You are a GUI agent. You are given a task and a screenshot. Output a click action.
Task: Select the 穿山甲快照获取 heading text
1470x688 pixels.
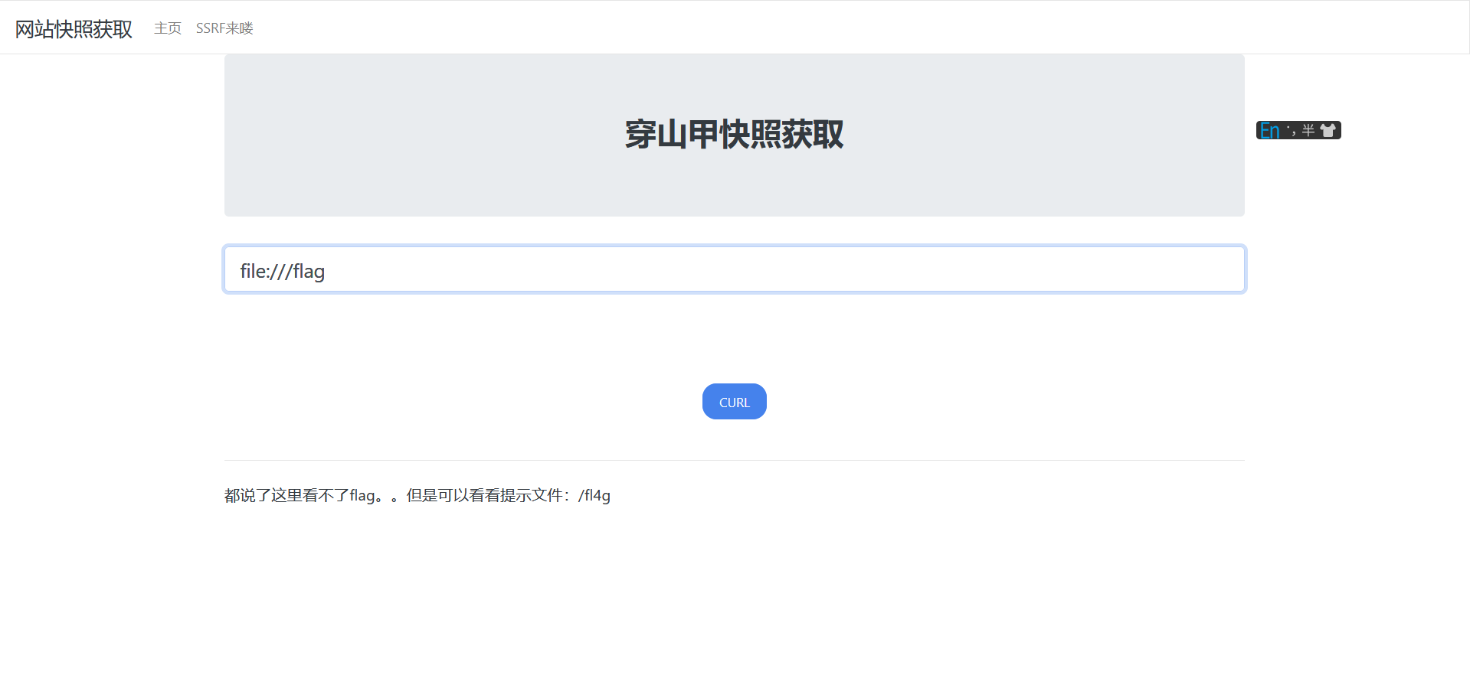734,135
